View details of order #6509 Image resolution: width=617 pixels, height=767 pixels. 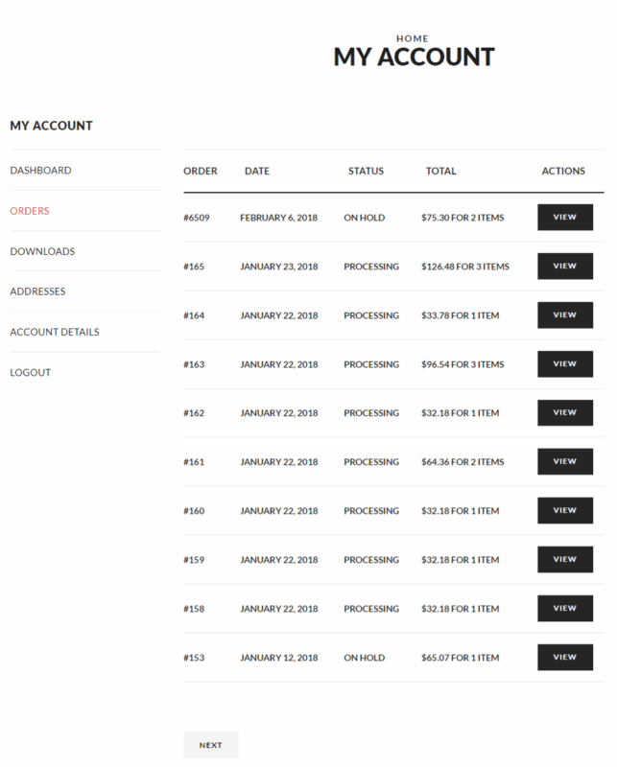tap(565, 217)
